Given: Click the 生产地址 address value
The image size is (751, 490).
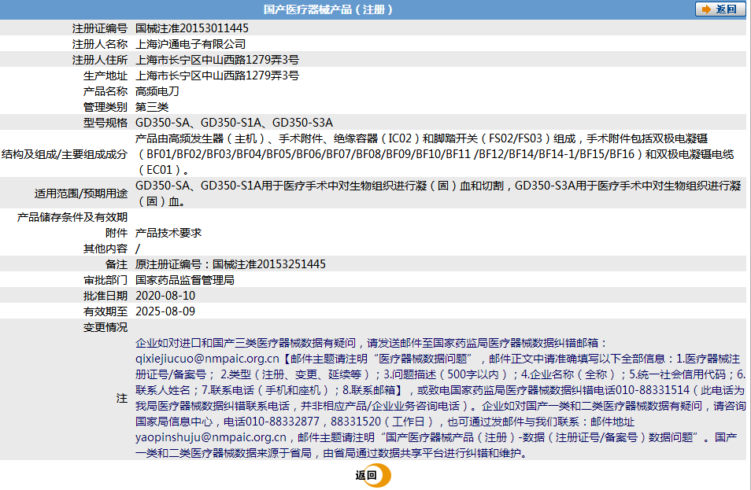Looking at the screenshot, I should [x=217, y=76].
